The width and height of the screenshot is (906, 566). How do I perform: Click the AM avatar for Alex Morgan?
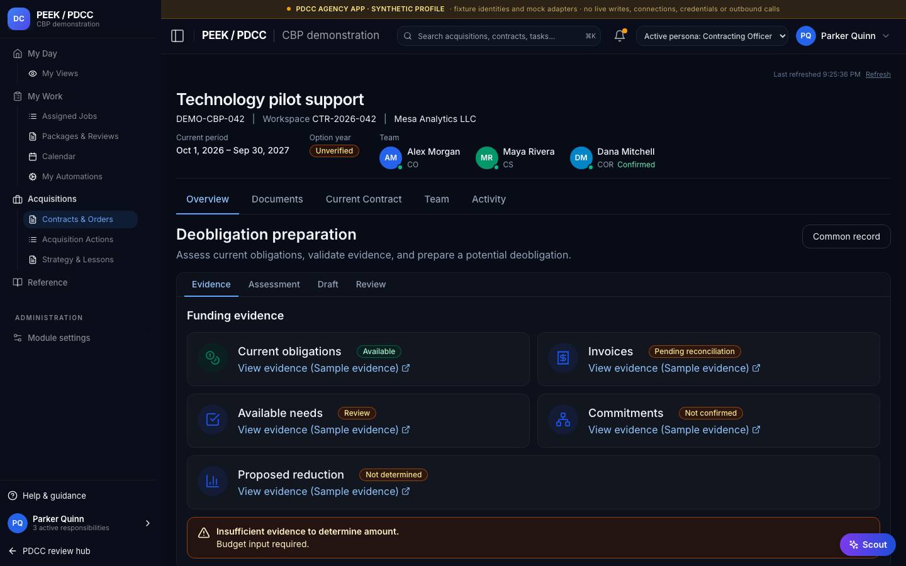[x=391, y=158]
